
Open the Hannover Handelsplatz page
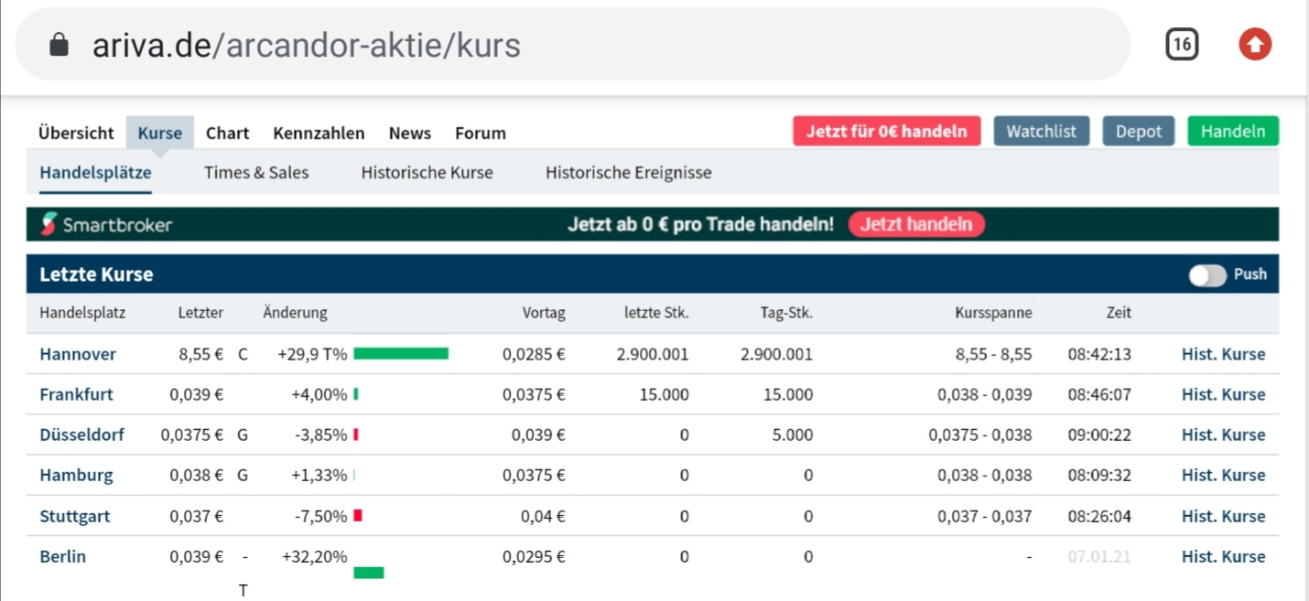77,354
